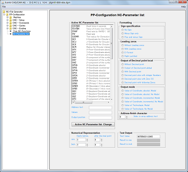The width and height of the screenshot is (188, 172).
Task: Select the Free NC-Functions tree node
Action: click(x=22, y=31)
